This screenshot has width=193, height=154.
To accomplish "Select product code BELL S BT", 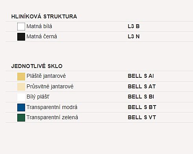I will 142,107.
